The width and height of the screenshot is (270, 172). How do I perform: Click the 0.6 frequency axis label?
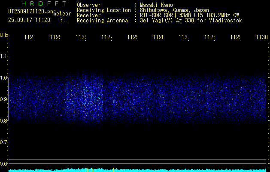coord(3,163)
